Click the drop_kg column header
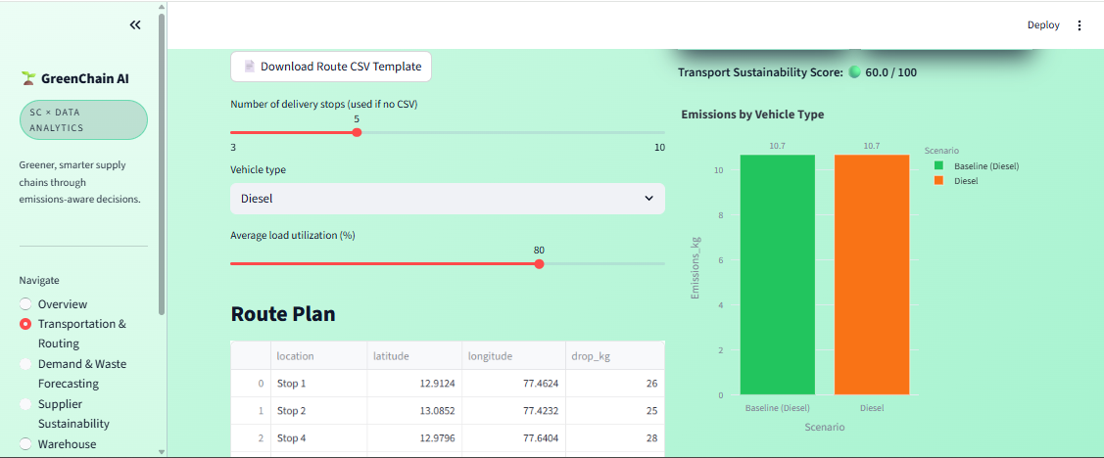This screenshot has height=458, width=1104. pos(614,356)
